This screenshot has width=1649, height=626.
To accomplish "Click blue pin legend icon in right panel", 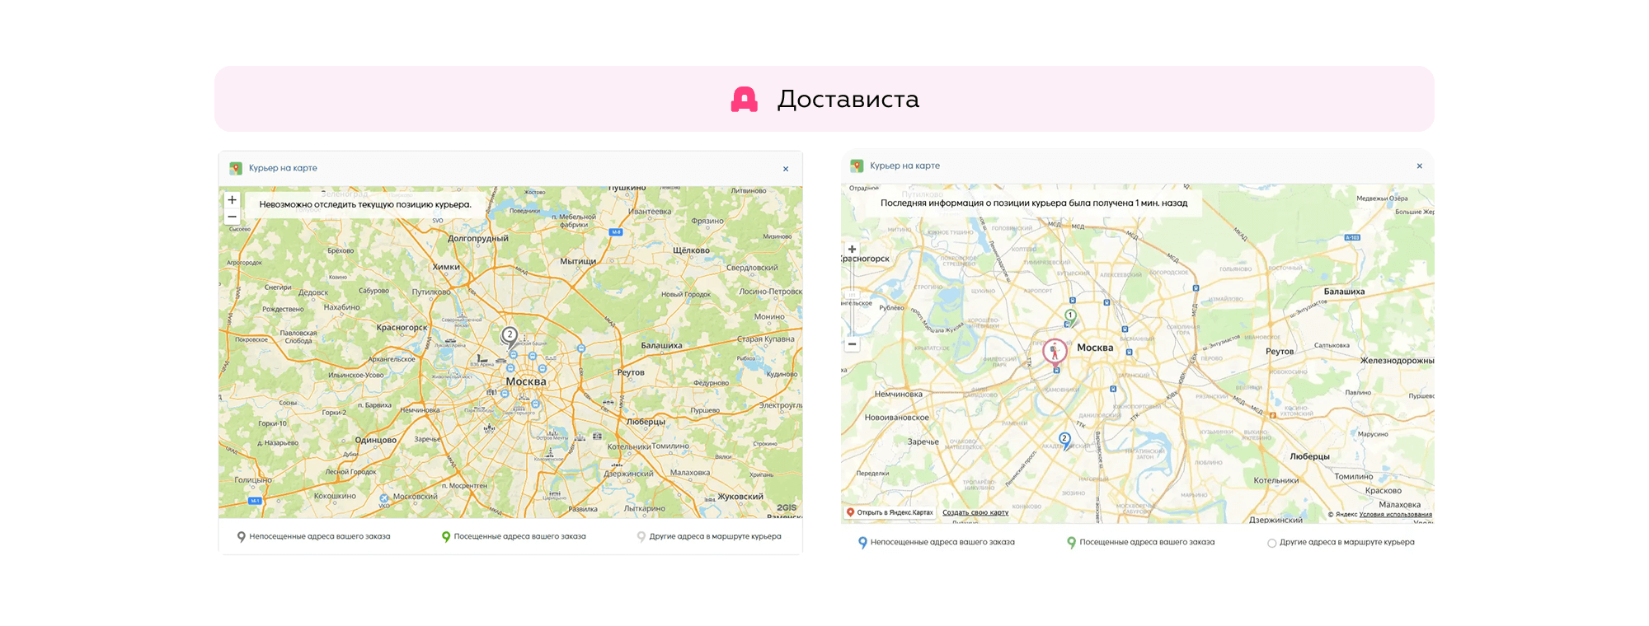I will tap(862, 543).
